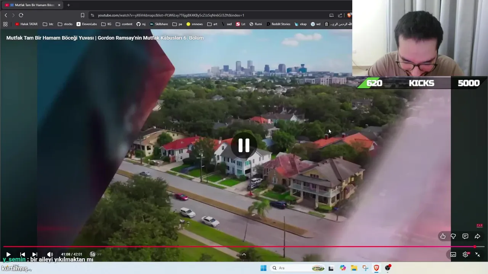Open the Rumi bookmark
The image size is (488, 274).
pyautogui.click(x=256, y=24)
